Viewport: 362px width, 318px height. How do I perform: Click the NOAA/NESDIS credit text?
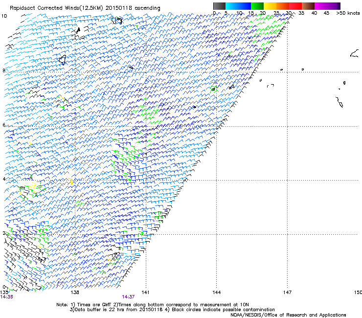pyautogui.click(x=288, y=315)
